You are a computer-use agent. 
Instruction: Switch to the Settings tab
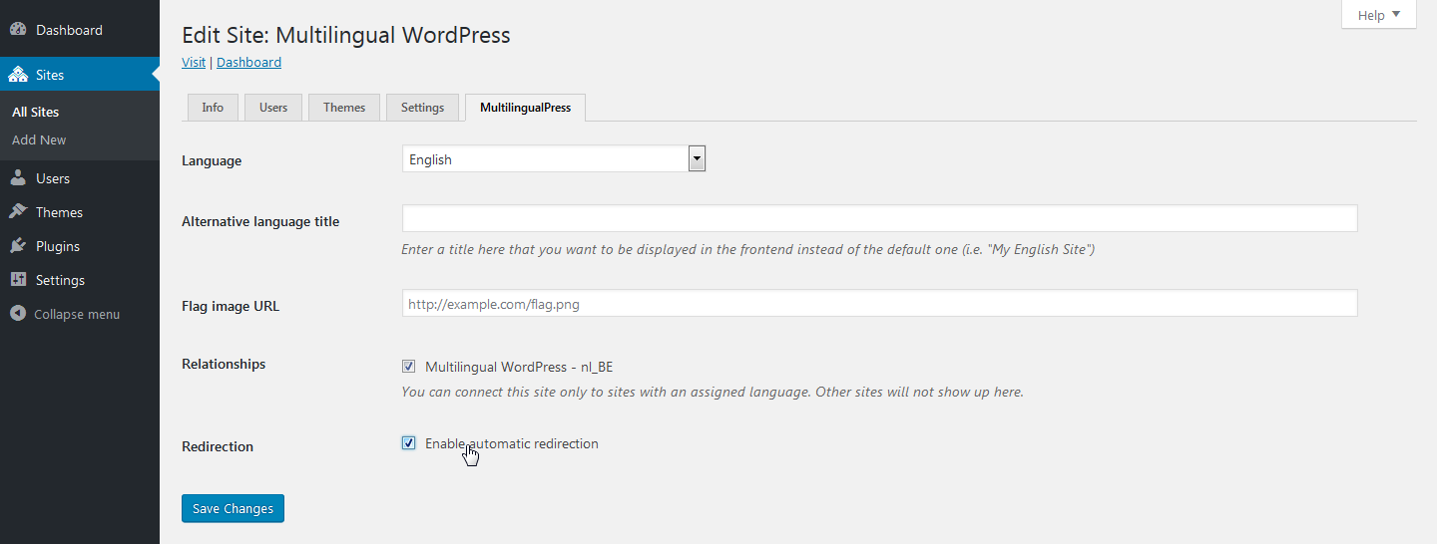coord(422,108)
